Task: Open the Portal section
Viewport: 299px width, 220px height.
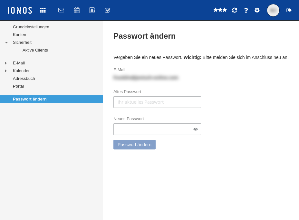Action: (18, 86)
